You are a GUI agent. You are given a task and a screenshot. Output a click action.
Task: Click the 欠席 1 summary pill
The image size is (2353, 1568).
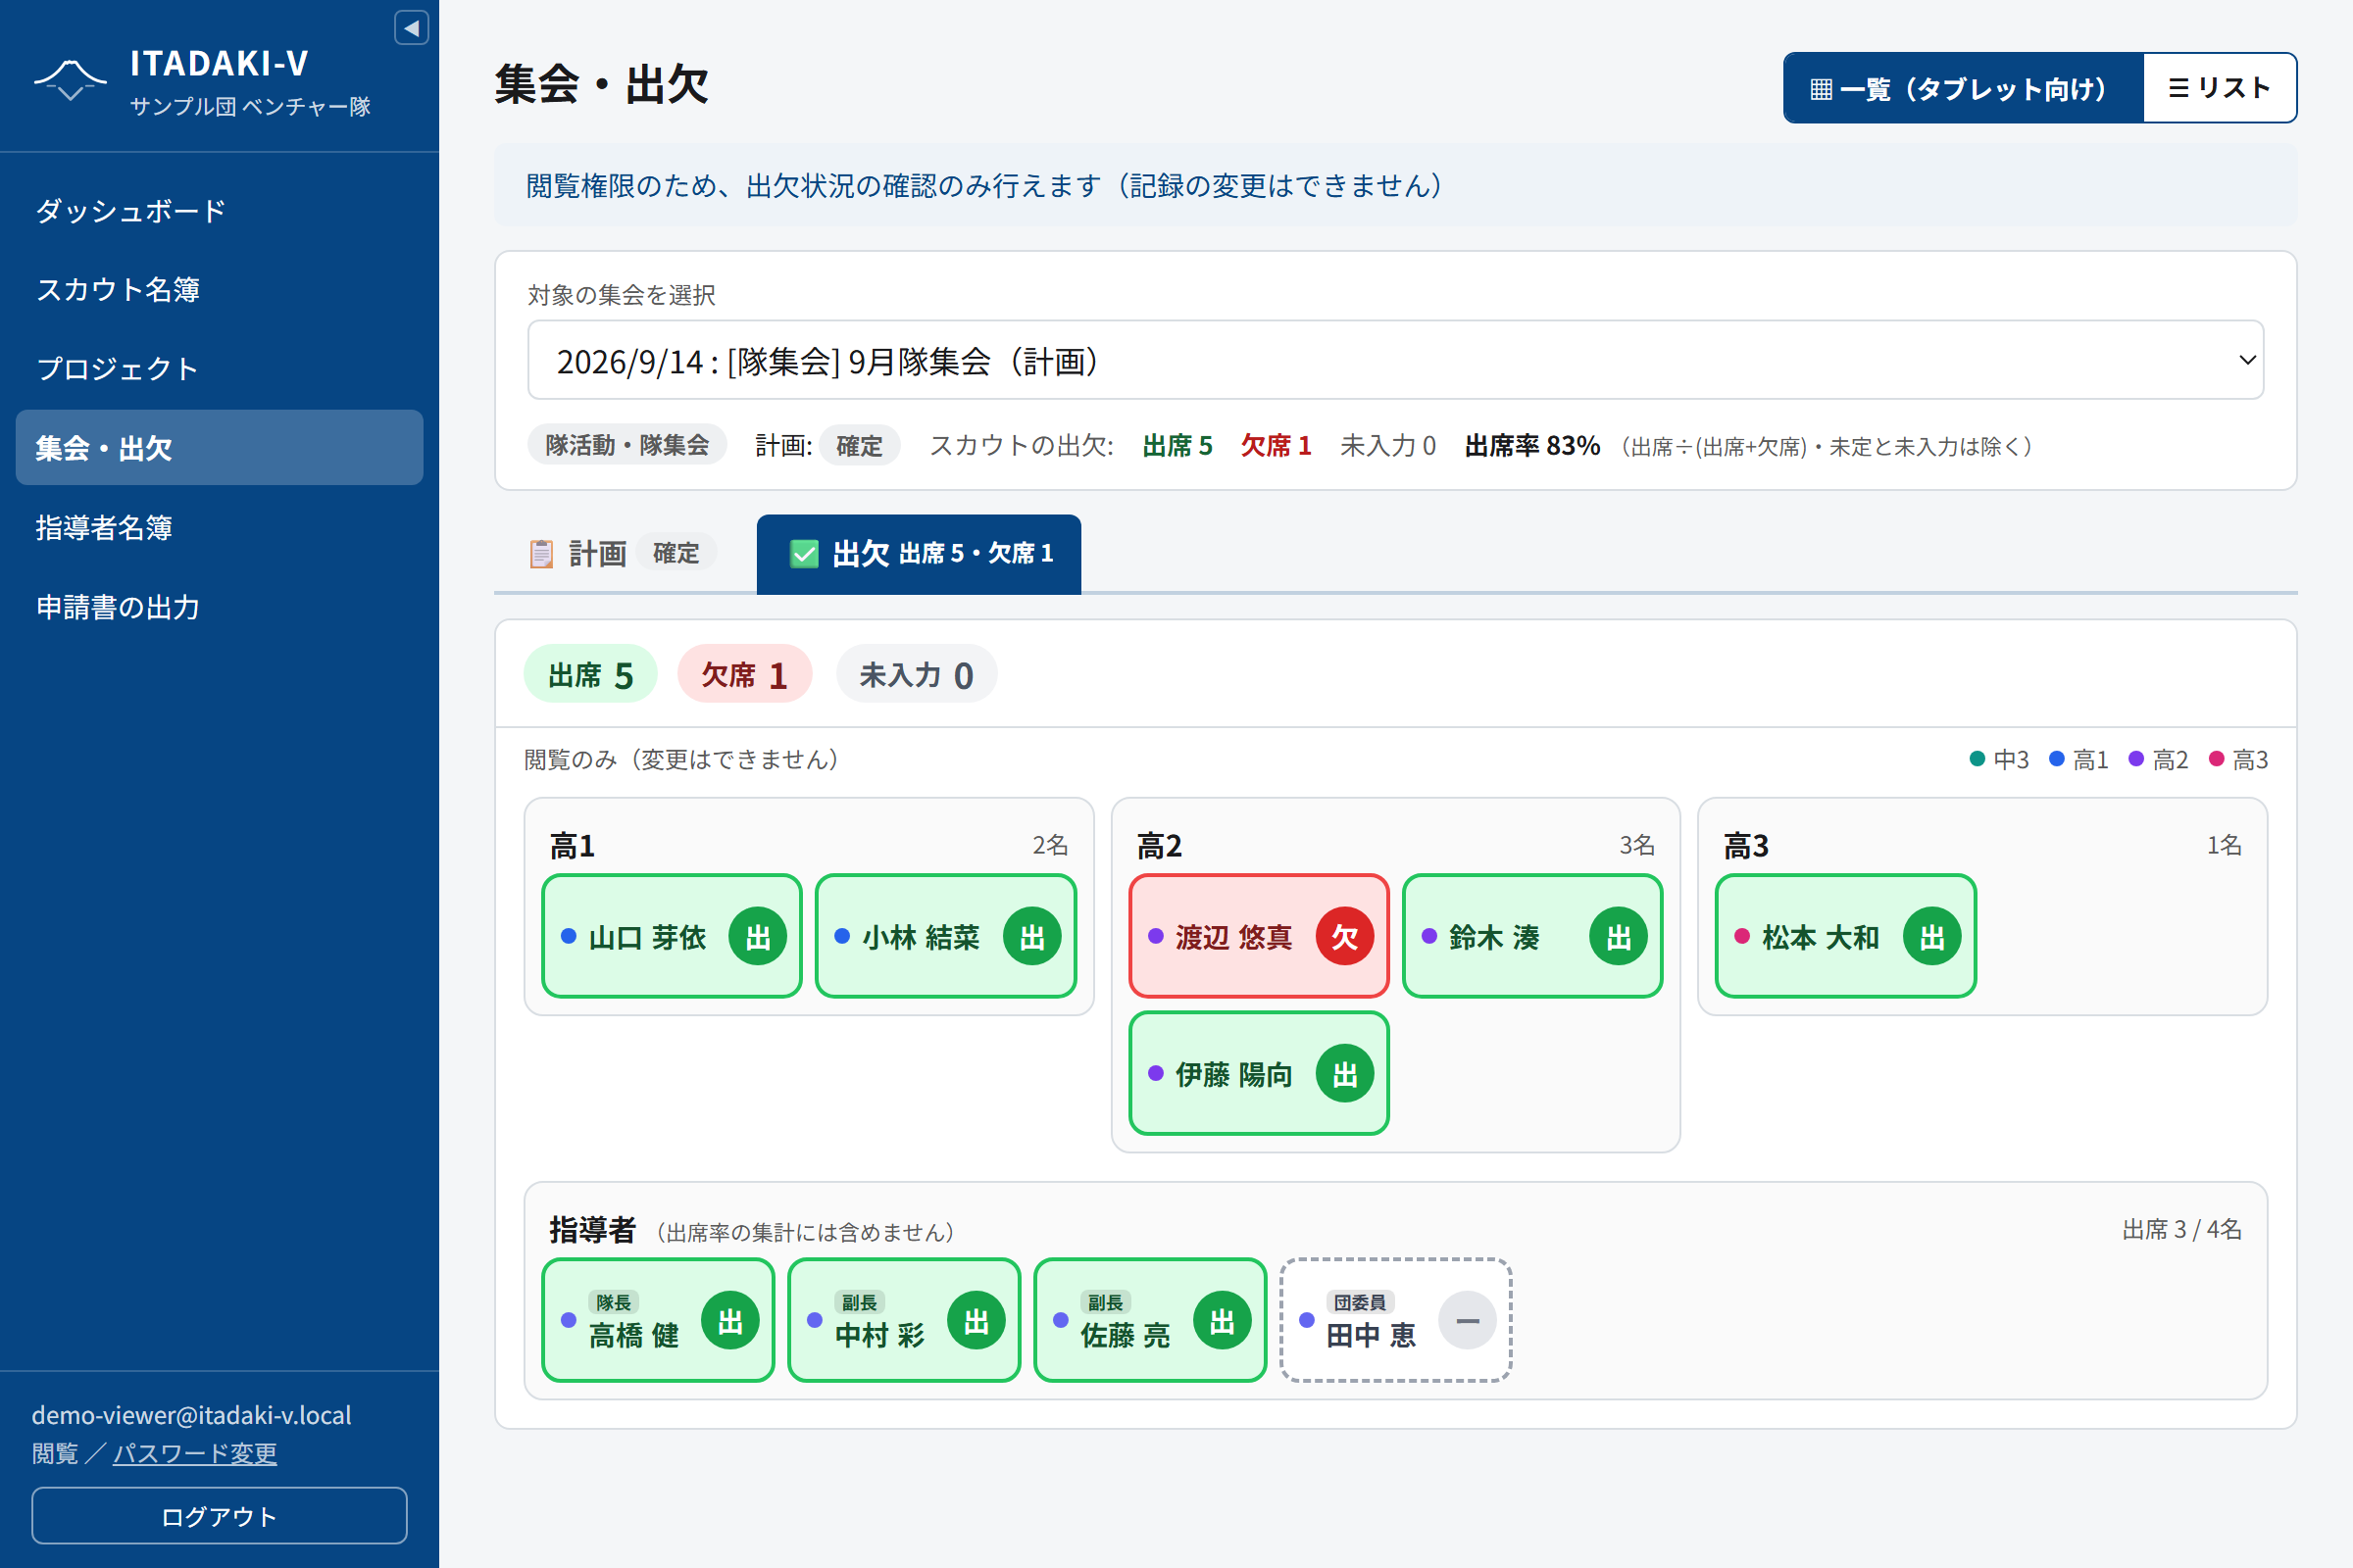pos(744,674)
